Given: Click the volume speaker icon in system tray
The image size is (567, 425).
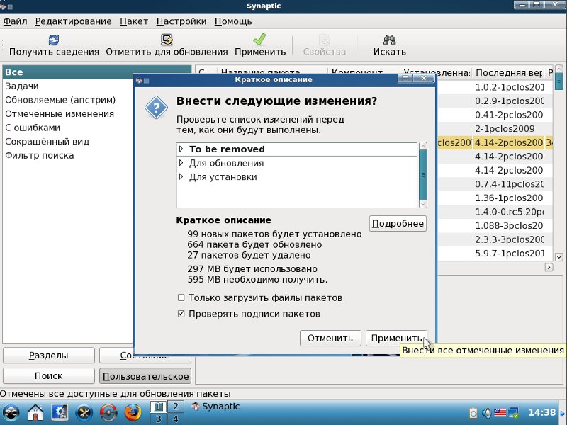Looking at the screenshot, I should pyautogui.click(x=486, y=412).
